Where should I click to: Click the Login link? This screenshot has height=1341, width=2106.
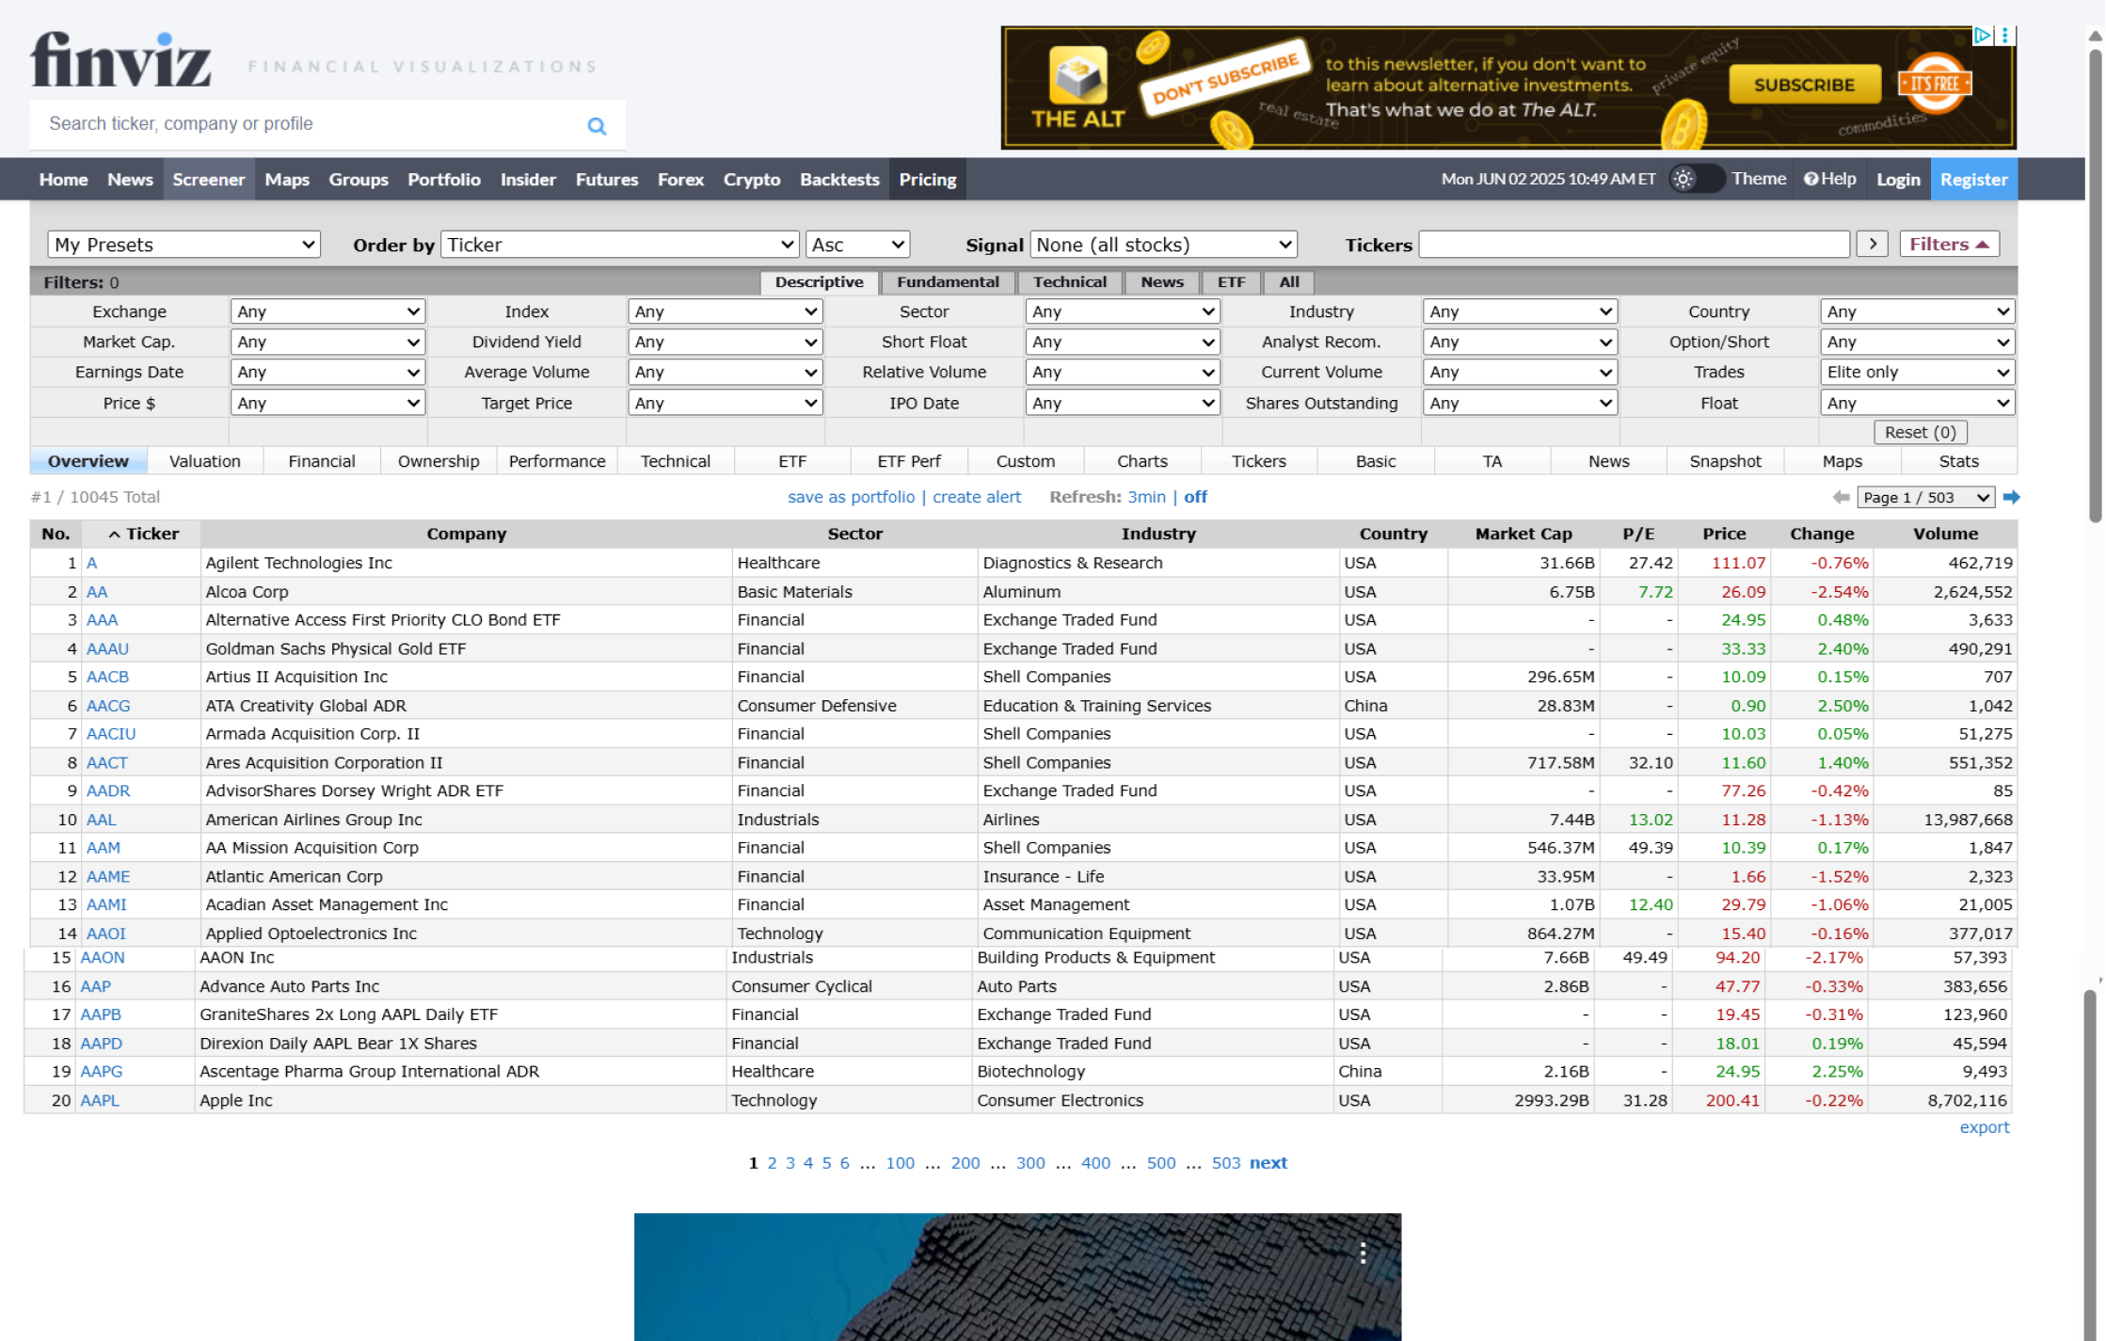(x=1898, y=179)
